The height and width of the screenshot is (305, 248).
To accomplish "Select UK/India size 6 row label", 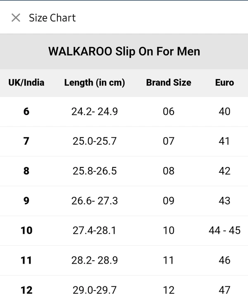I will (x=26, y=111).
